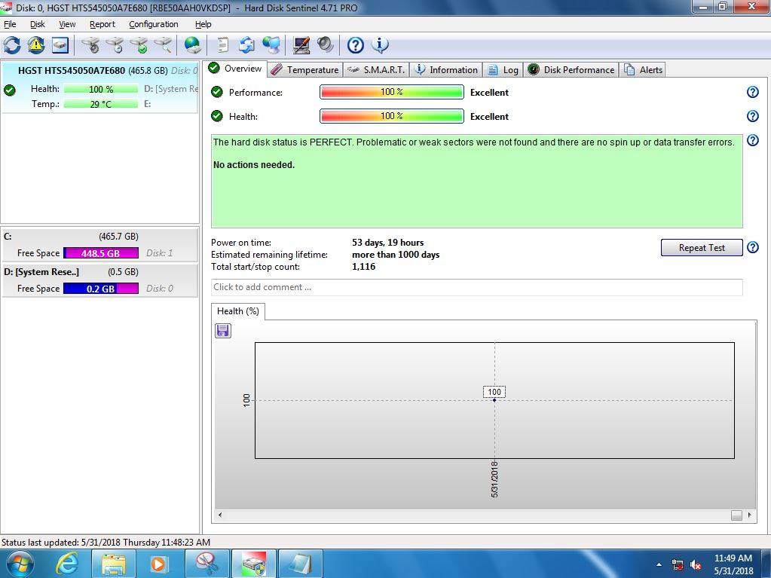
Task: Click help icon beside Performance row
Action: [x=752, y=92]
